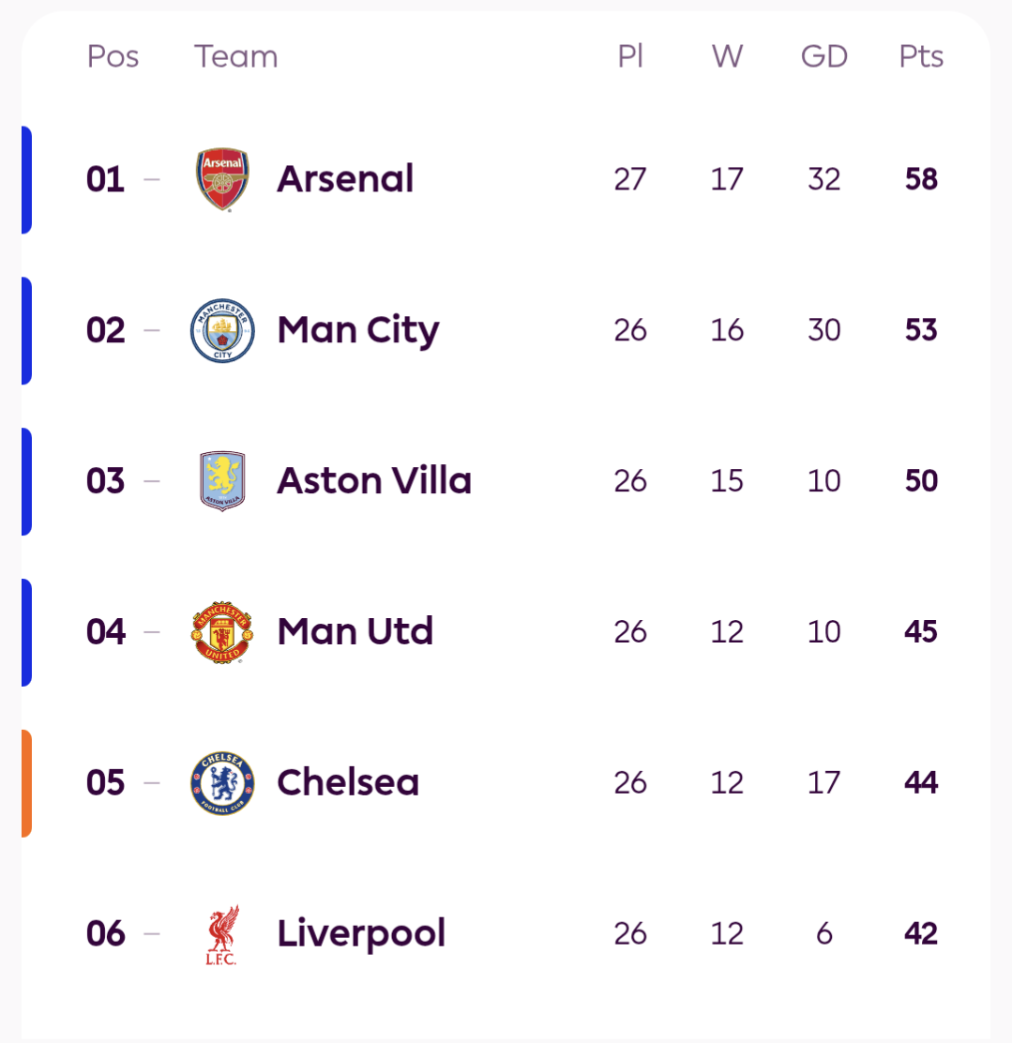This screenshot has width=1012, height=1043.
Task: Click the Liverpool club crest
Action: [x=222, y=934]
